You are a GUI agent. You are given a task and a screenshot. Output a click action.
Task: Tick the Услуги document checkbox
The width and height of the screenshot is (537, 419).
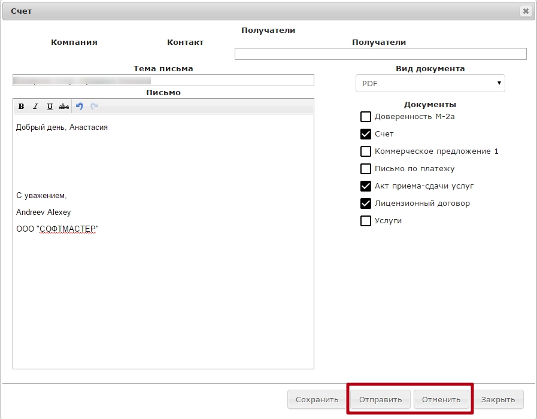click(366, 221)
